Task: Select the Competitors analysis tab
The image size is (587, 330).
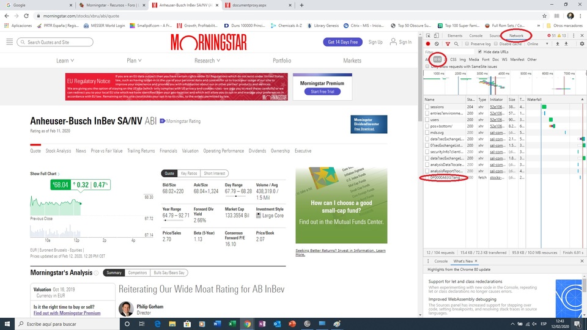Action: pos(138,273)
